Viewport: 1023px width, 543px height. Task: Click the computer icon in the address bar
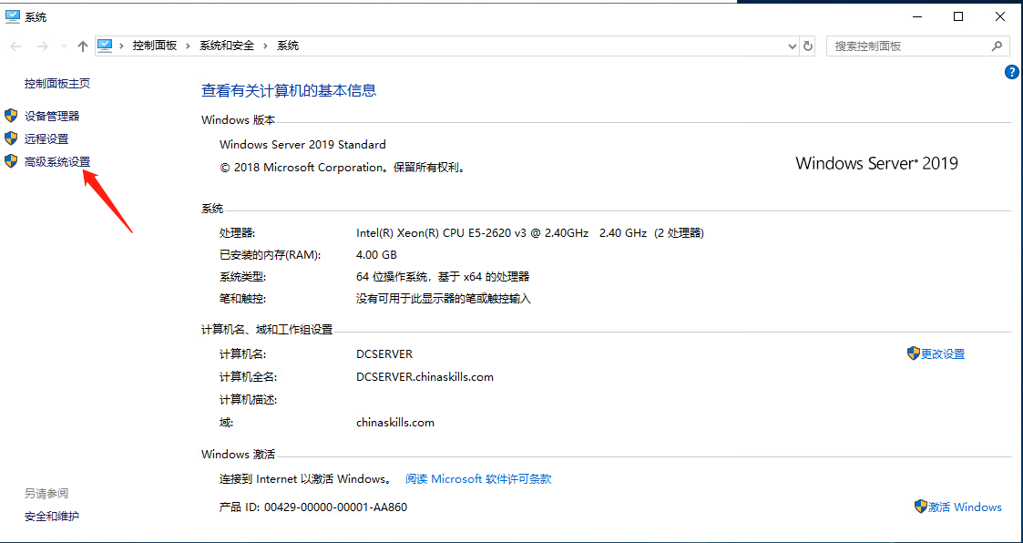pyautogui.click(x=105, y=46)
